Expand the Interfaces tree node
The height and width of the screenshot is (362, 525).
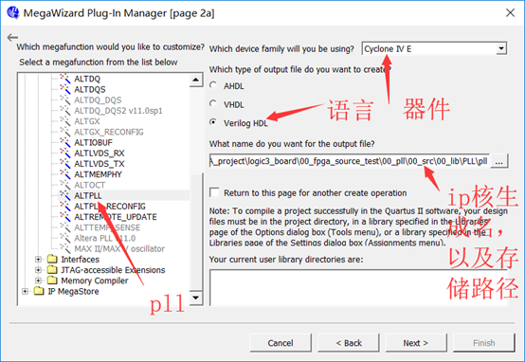tap(38, 260)
